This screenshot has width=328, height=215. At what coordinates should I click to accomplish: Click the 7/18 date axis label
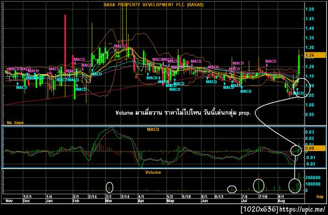click(x=263, y=196)
